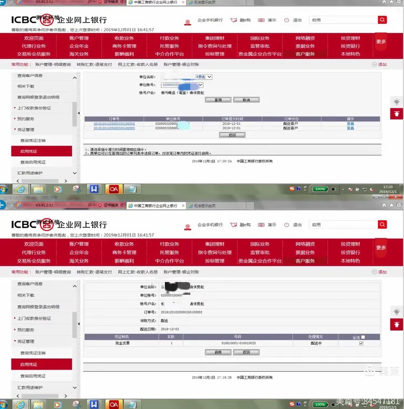The image size is (404, 409).
Task: Click the customer service agent icon in the upper window
Action: point(187,23)
